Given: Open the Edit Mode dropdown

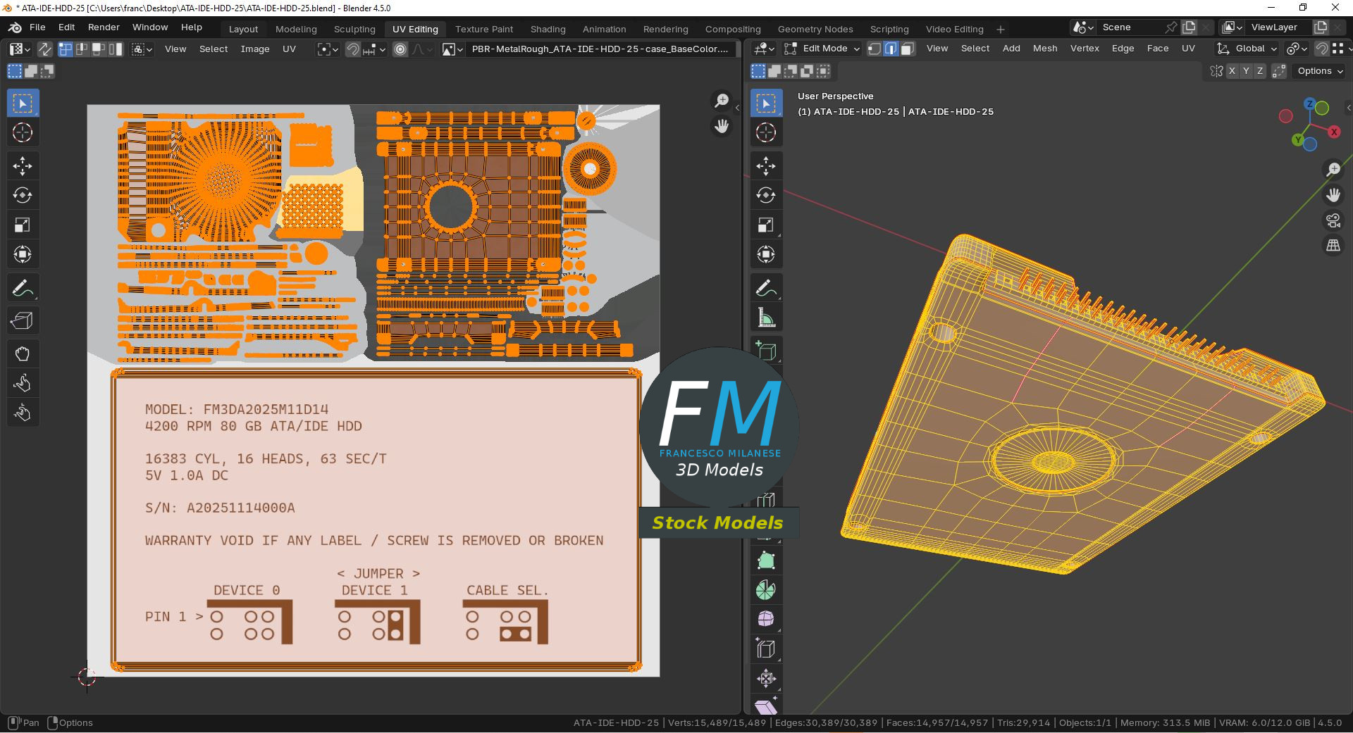Looking at the screenshot, I should tap(823, 49).
